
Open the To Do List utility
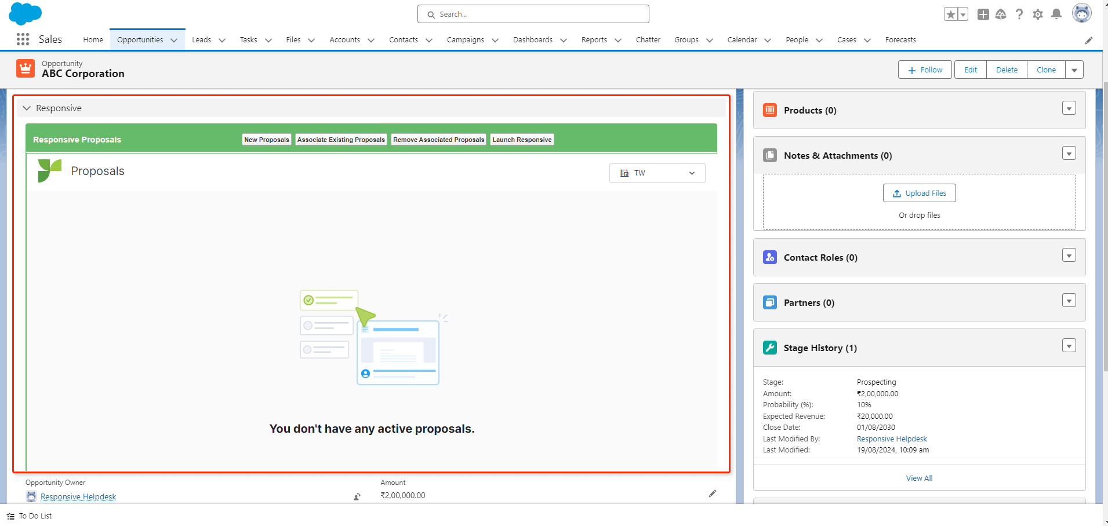30,516
